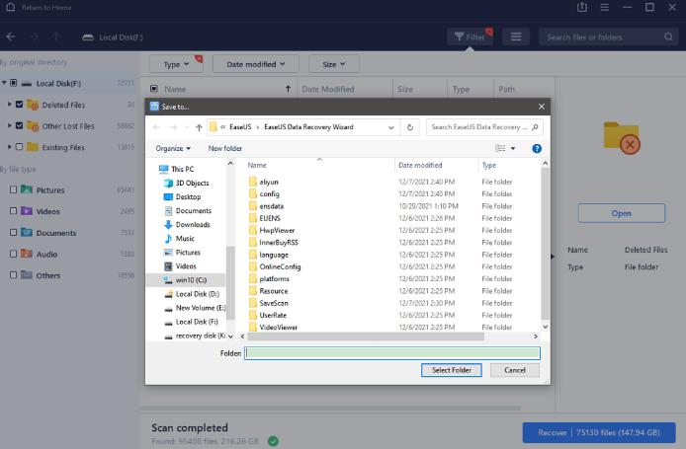
Task: Select the Videos category icon
Action: click(x=27, y=210)
